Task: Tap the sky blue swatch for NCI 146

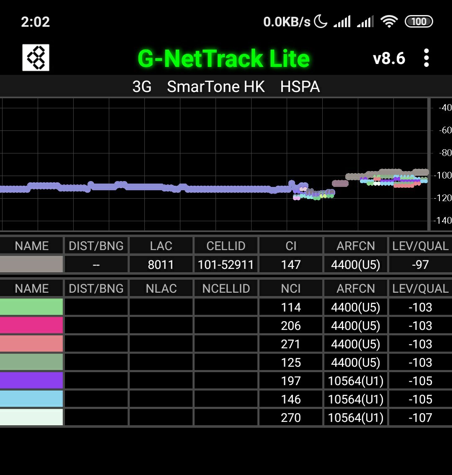Action: click(x=31, y=399)
